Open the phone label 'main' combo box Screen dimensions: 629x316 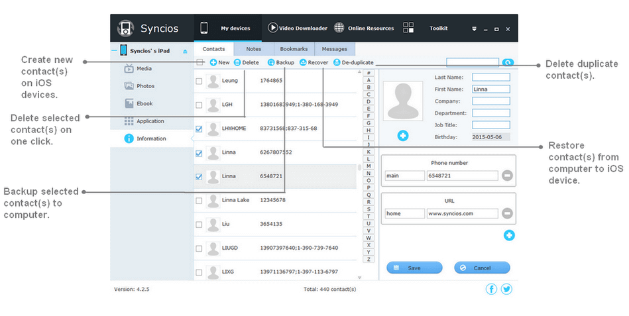(x=405, y=176)
